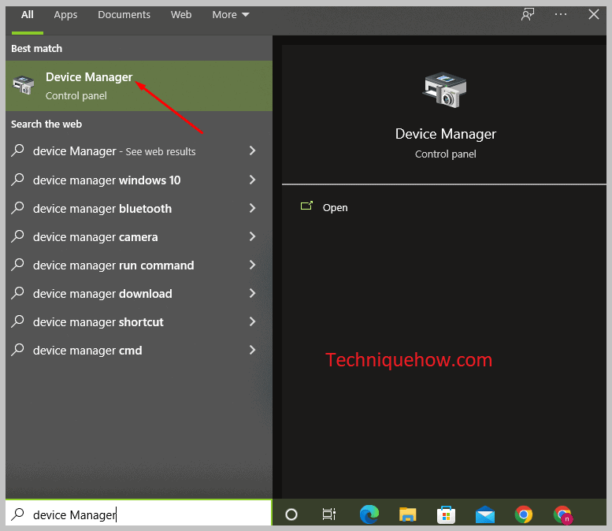Expand chevron for 'device manager run command'
This screenshot has width=612, height=531.
pos(253,265)
